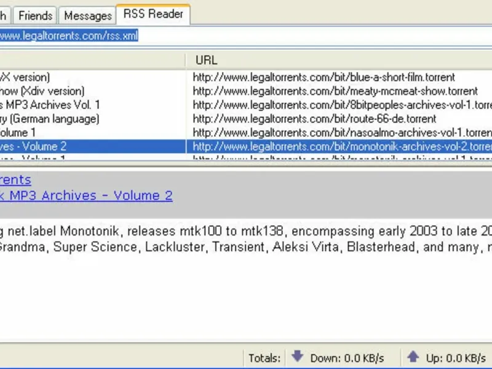Image resolution: width=492 pixels, height=369 pixels.
Task: Select the nasoalmo-archives-vol-1 URL row
Action: pos(342,132)
